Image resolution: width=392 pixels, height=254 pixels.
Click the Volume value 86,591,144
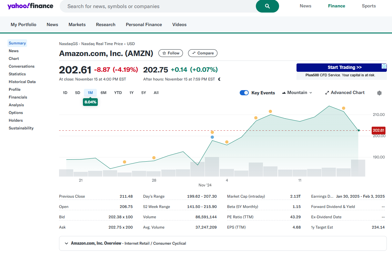point(206,217)
